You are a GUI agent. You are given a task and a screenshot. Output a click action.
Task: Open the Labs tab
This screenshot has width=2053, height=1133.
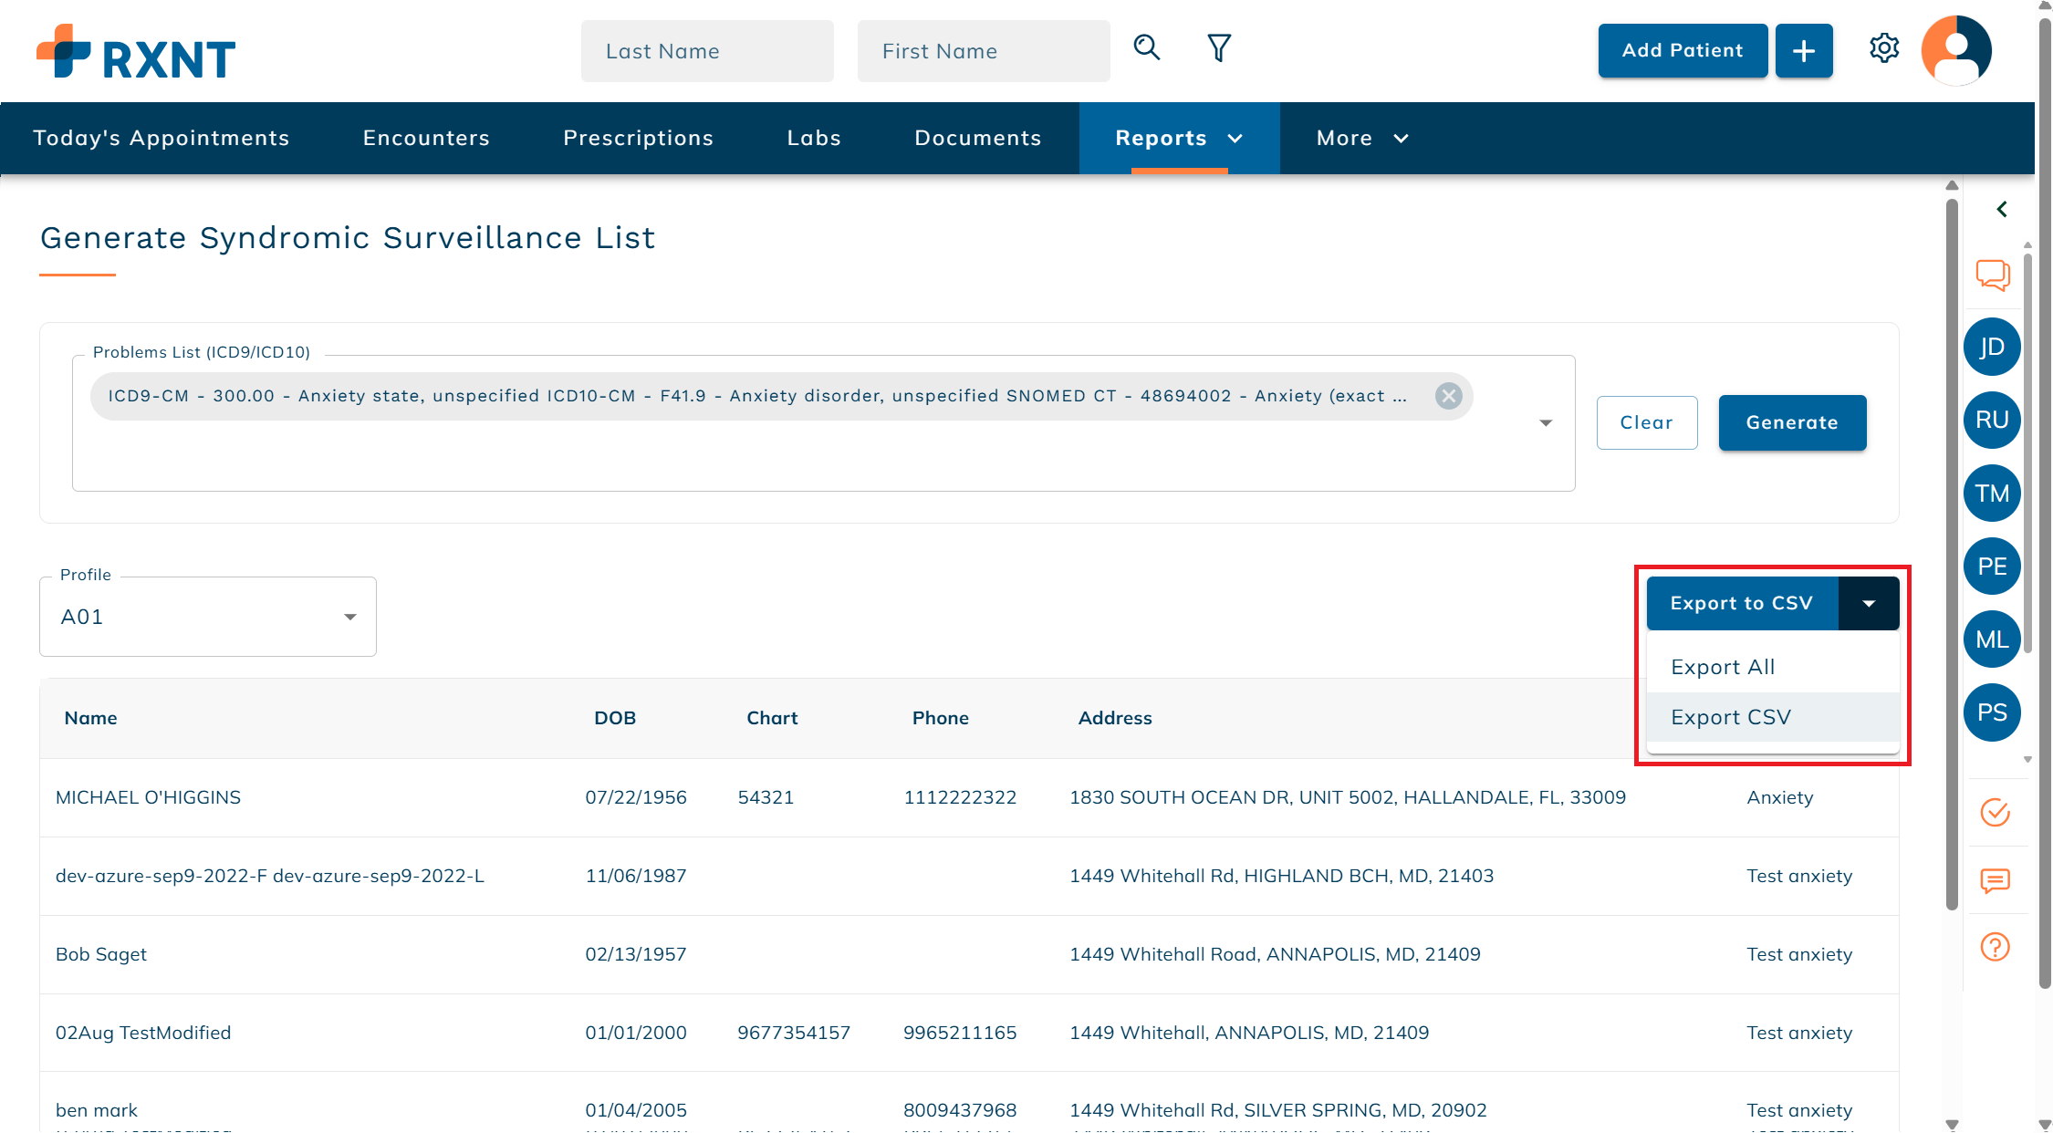814,138
